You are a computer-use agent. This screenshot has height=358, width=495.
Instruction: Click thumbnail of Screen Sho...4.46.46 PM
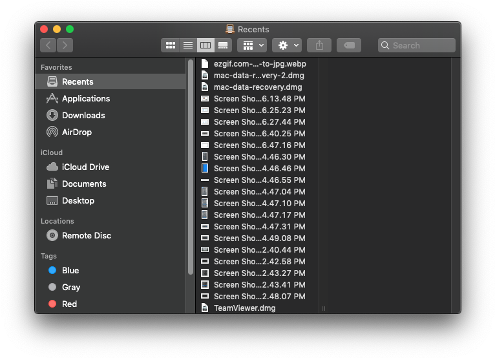(205, 168)
